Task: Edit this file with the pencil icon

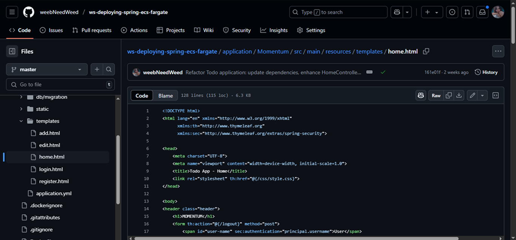Action: 472,95
